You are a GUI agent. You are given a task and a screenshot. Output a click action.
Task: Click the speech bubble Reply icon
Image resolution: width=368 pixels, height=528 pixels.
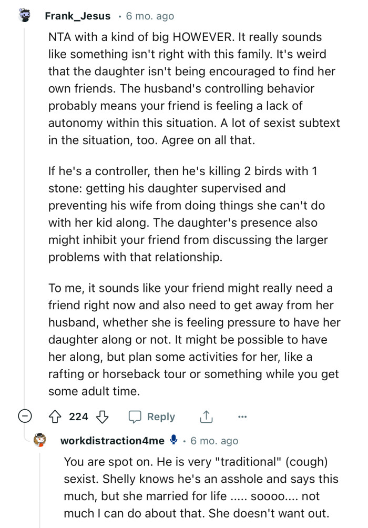pyautogui.click(x=136, y=417)
